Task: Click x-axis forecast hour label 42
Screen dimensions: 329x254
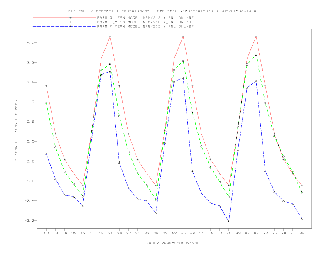Action: 174,233
